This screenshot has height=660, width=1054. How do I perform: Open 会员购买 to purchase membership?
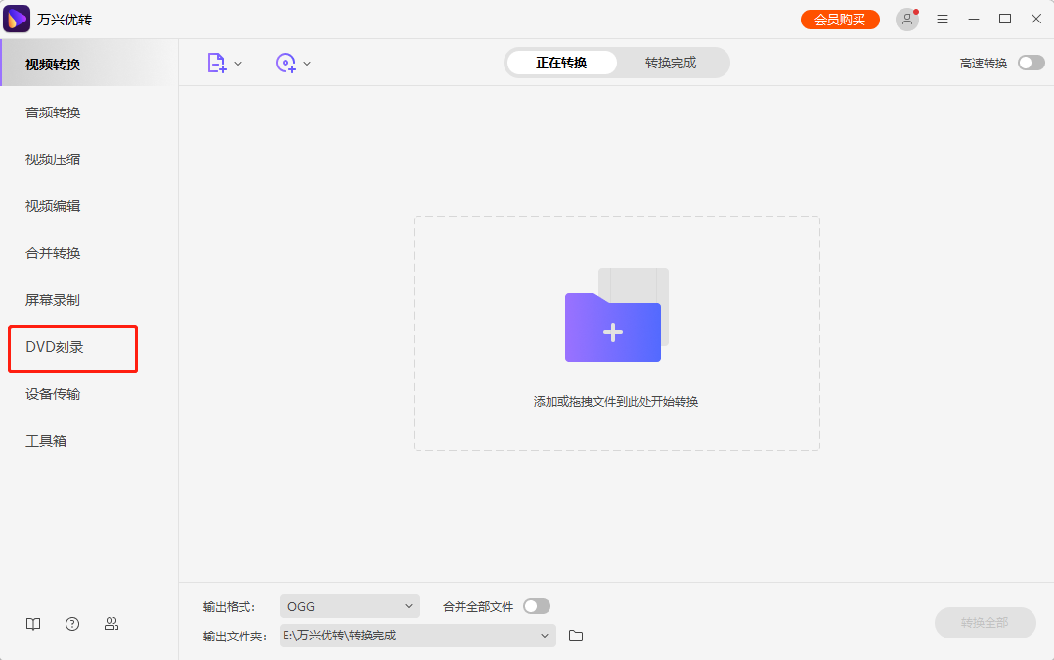pos(839,18)
